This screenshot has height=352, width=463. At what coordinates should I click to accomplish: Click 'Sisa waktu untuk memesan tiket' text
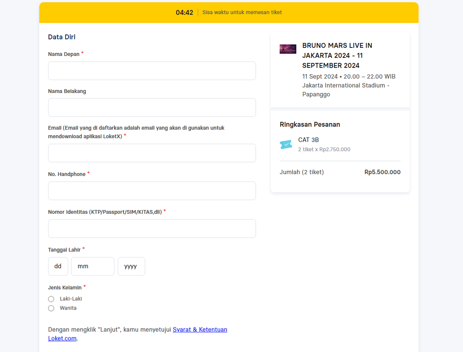coord(242,12)
